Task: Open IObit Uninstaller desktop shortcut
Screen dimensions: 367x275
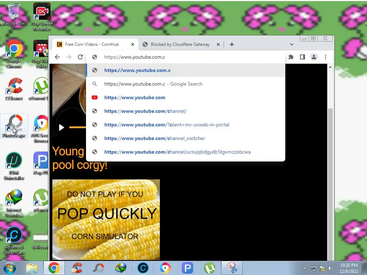Action: tap(14, 166)
